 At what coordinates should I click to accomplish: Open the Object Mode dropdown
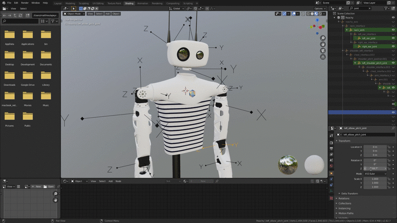(74, 14)
